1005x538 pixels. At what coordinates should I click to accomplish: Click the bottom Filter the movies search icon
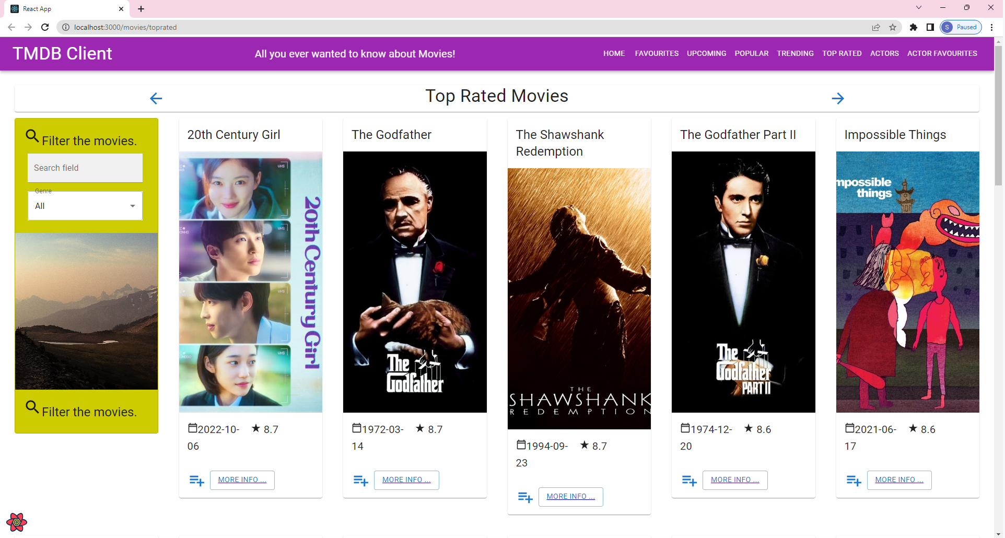coord(32,407)
